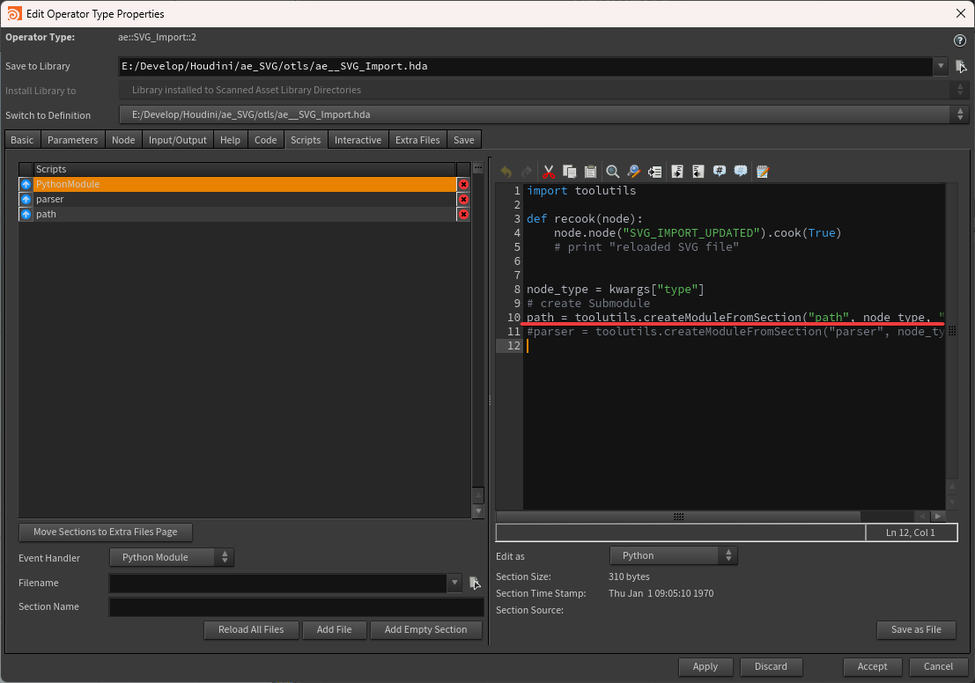Browse for Save to Library file
The width and height of the screenshot is (975, 683).
click(961, 66)
